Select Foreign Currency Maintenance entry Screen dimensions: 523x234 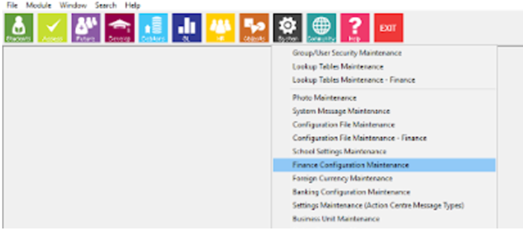click(x=342, y=178)
